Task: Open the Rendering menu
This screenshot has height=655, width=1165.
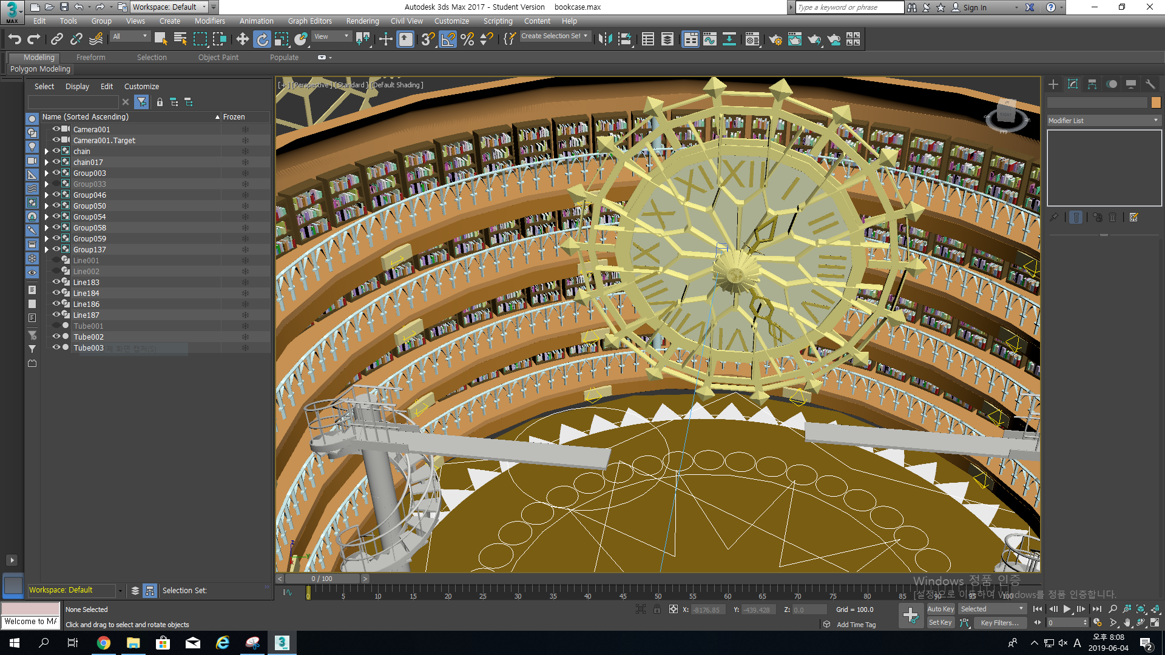Action: point(362,21)
